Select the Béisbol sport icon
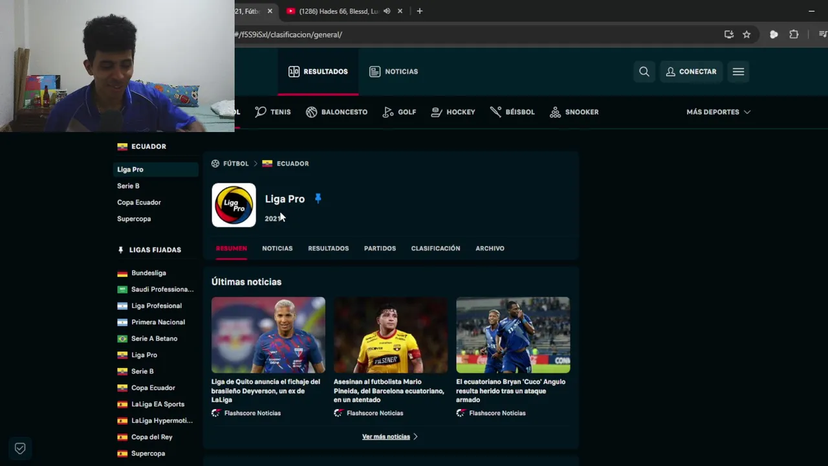This screenshot has height=466, width=828. pos(512,112)
